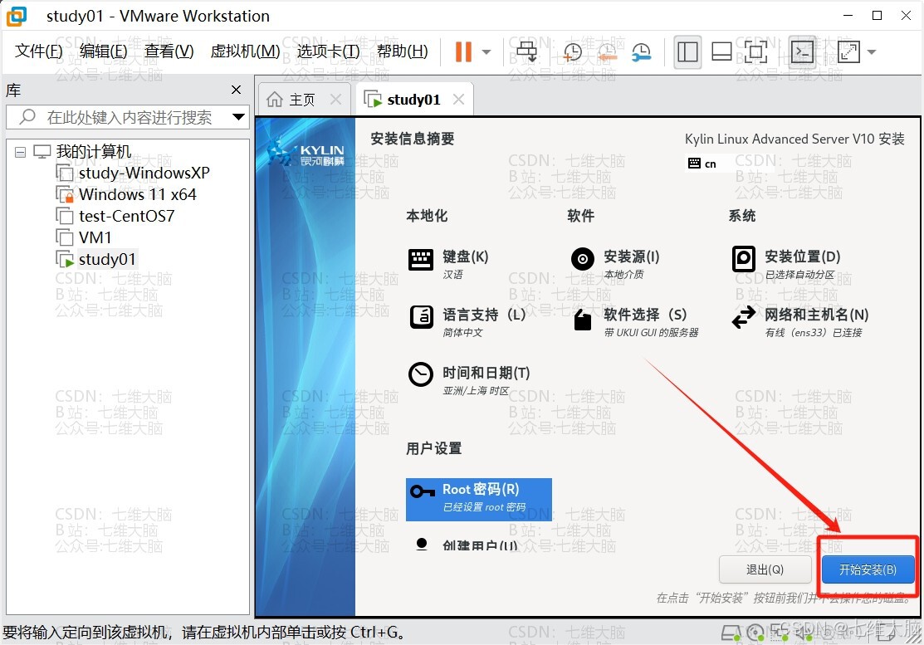Open the library search dropdown arrow
This screenshot has width=924, height=645.
click(x=238, y=117)
